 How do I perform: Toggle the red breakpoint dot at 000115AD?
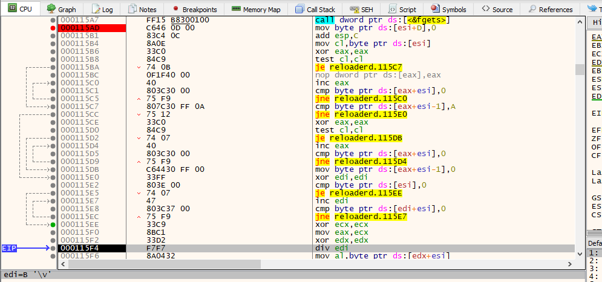coord(53,28)
